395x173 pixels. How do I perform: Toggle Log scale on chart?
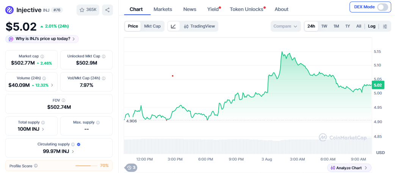point(371,26)
